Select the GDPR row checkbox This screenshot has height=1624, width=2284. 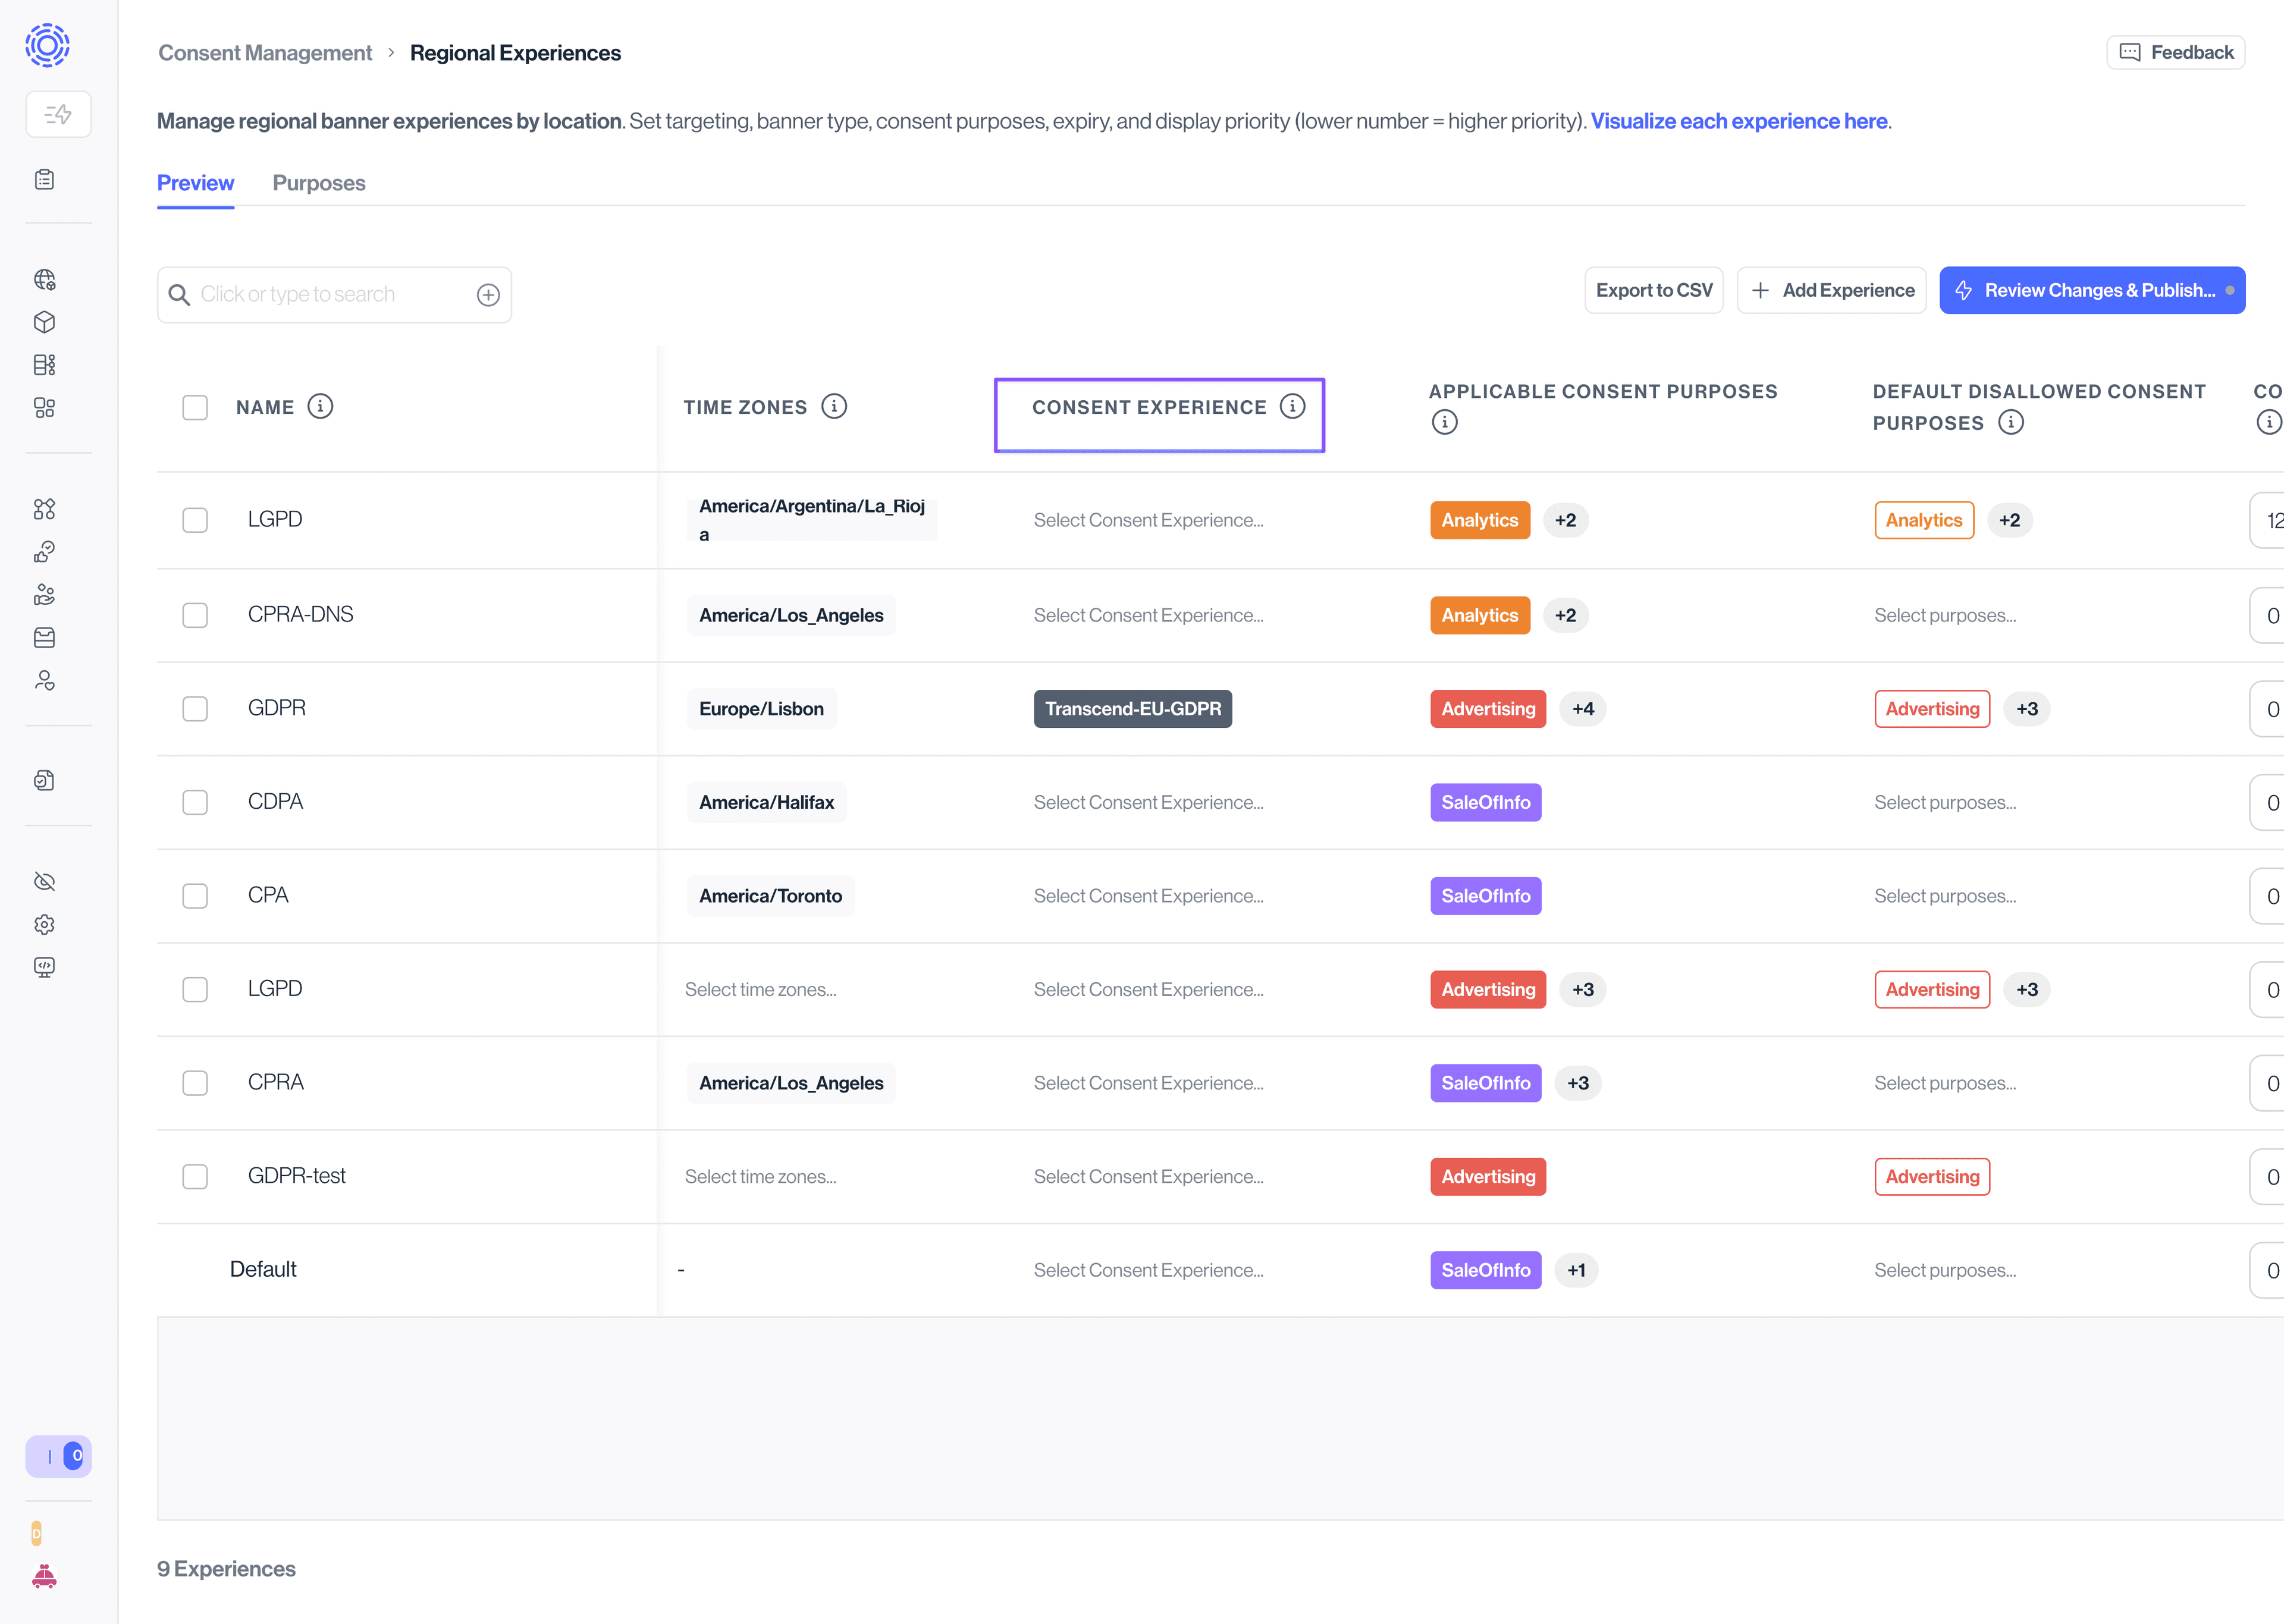tap(195, 709)
